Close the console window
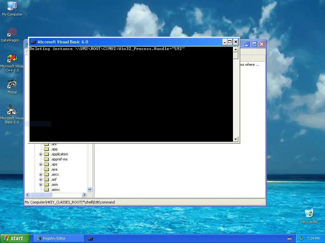The image size is (325, 243). coord(236,42)
